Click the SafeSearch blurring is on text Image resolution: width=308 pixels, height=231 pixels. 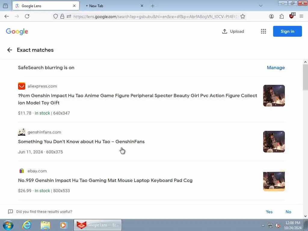pyautogui.click(x=46, y=68)
